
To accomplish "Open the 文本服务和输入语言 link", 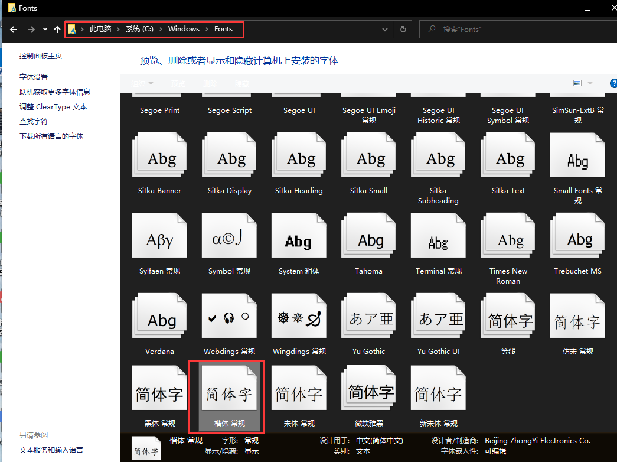I will coord(51,450).
